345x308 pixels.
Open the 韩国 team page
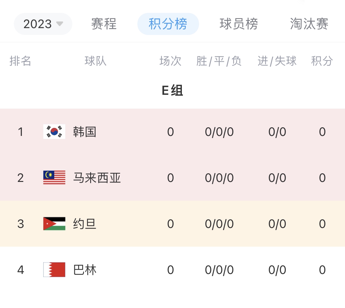point(85,132)
